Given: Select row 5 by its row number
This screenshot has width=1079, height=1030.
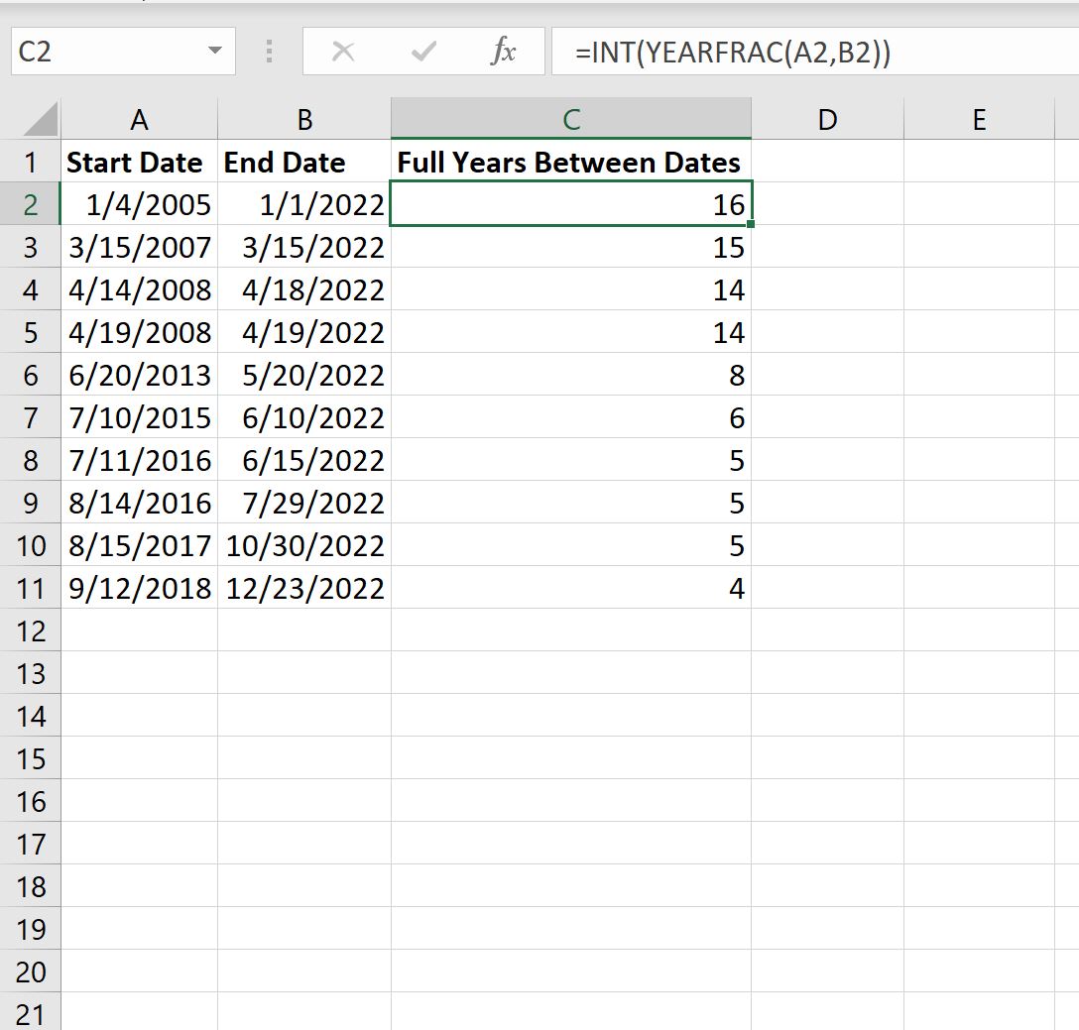Looking at the screenshot, I should (x=32, y=332).
